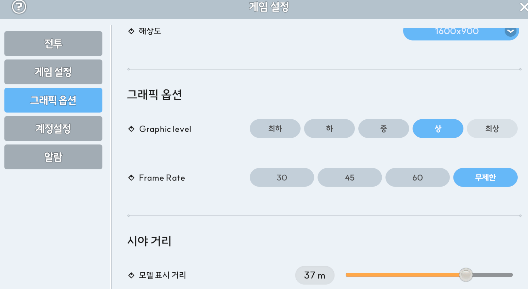
Task: Switch to the 전투 settings tab
Action: pyautogui.click(x=53, y=44)
